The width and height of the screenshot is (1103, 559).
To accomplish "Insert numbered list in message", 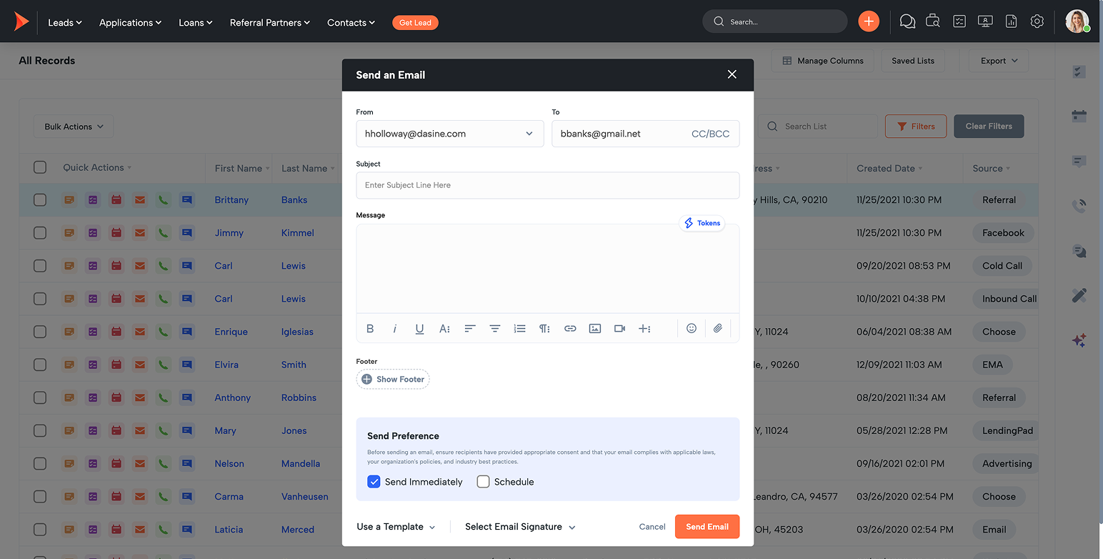I will (519, 329).
